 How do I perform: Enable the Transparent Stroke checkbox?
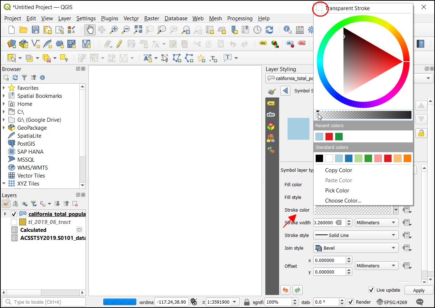pos(319,8)
